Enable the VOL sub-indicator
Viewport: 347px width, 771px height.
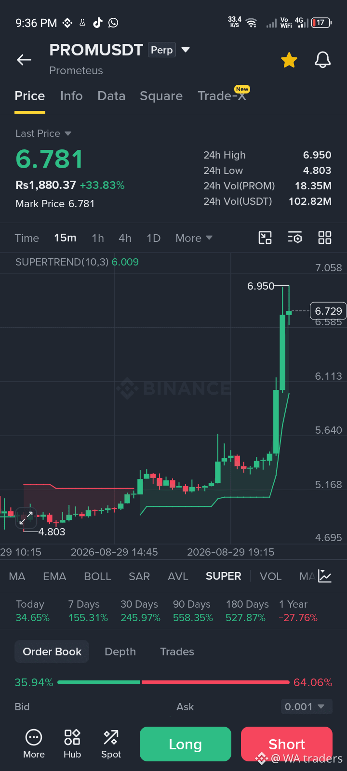click(270, 576)
